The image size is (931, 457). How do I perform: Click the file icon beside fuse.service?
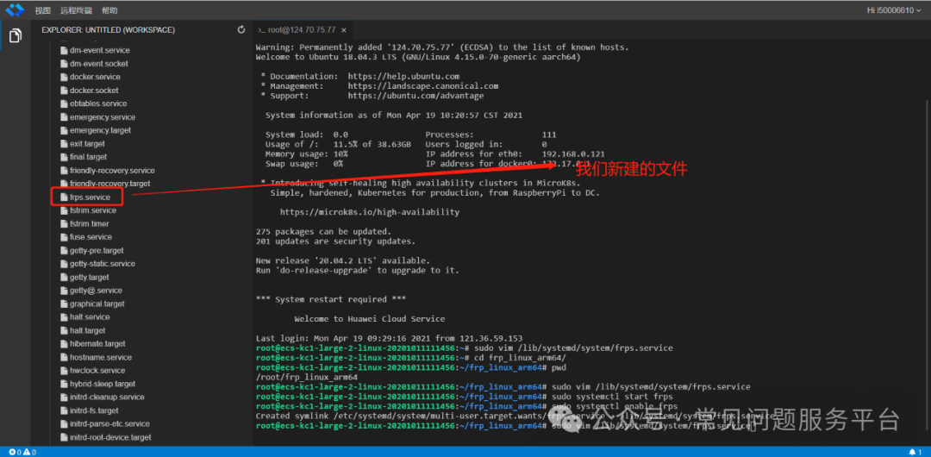tap(64, 237)
